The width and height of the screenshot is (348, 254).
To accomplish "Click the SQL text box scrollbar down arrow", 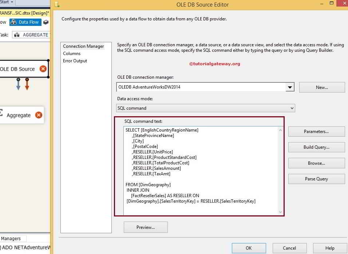I will tap(280, 212).
